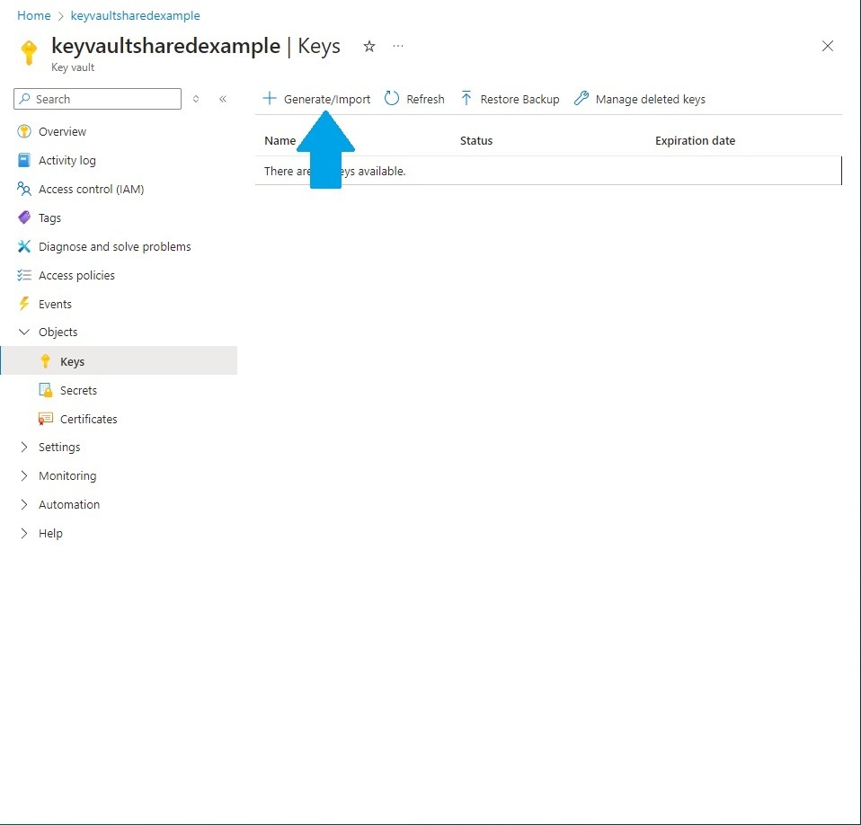Close the key vault blade
The image size is (861, 825).
click(828, 46)
